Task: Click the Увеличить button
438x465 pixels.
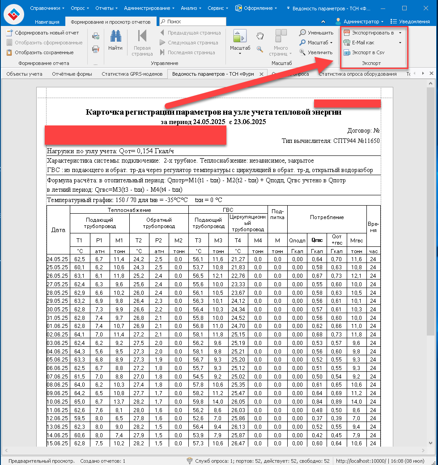Action: pos(316,52)
